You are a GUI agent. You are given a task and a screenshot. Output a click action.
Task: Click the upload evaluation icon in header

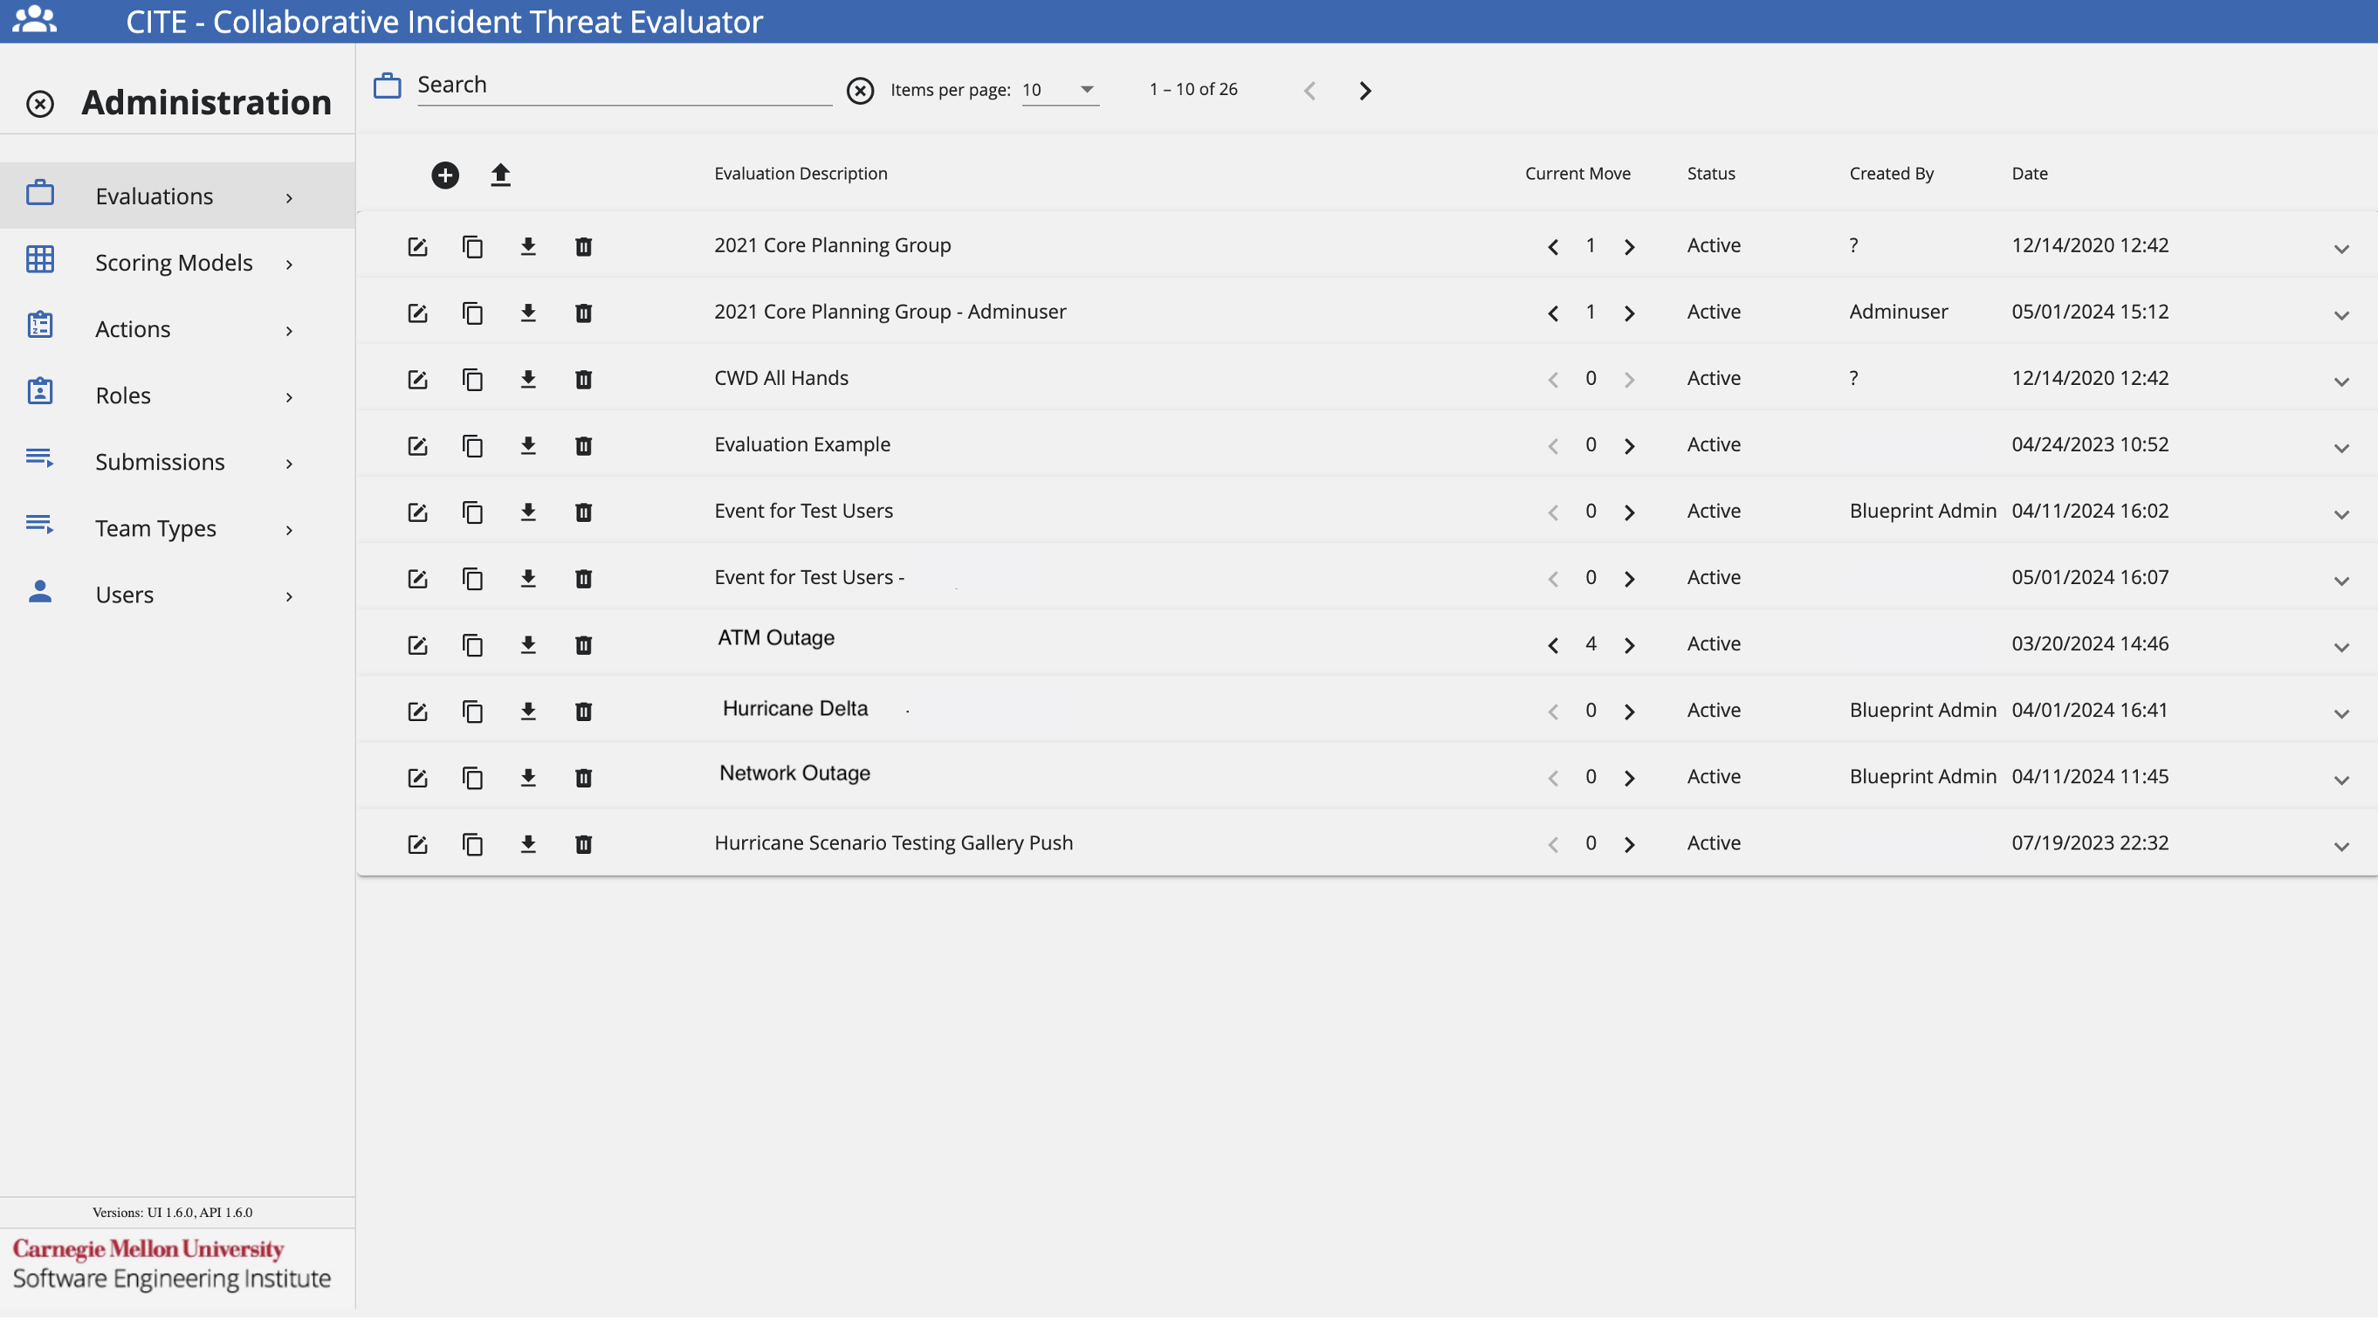click(500, 175)
